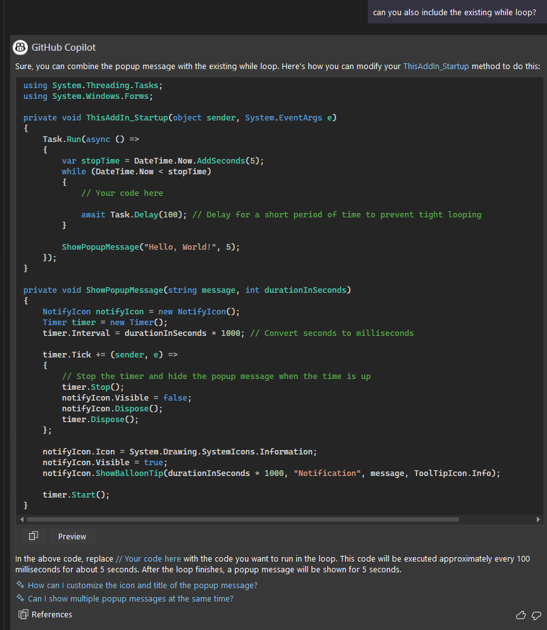This screenshot has height=630, width=547.
Task: Select the user message about the while loop
Action: click(x=456, y=12)
